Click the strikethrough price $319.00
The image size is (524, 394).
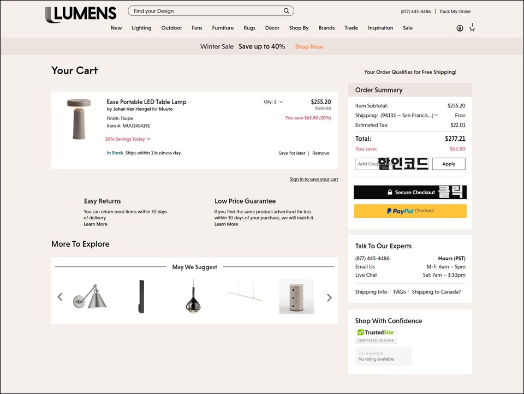point(323,109)
